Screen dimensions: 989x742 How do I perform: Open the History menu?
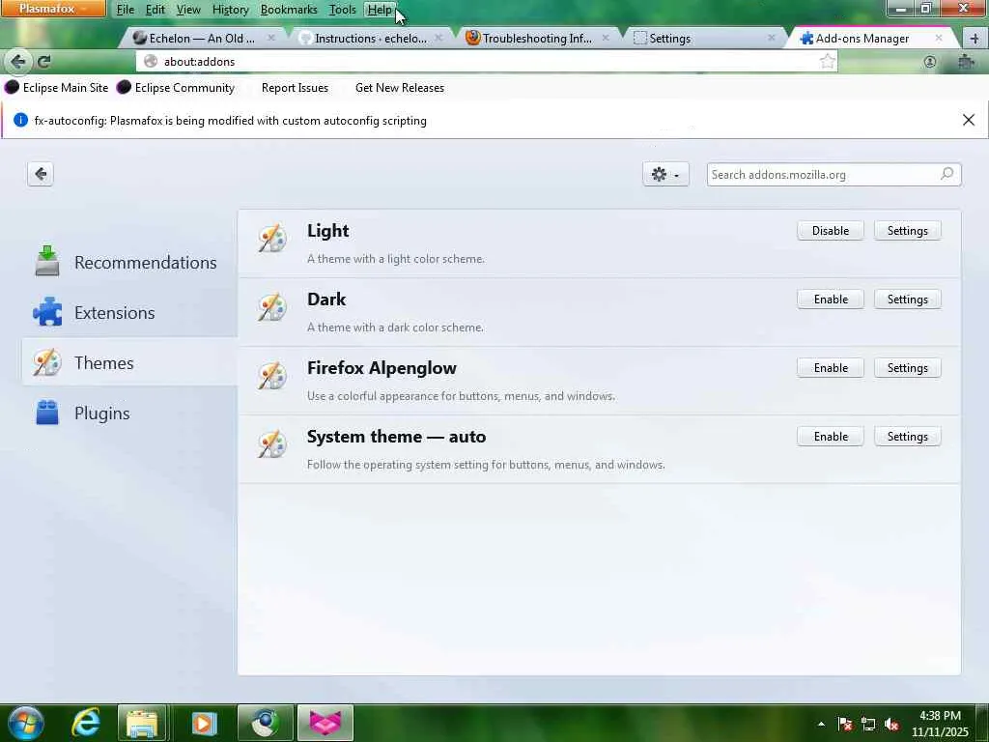230,10
